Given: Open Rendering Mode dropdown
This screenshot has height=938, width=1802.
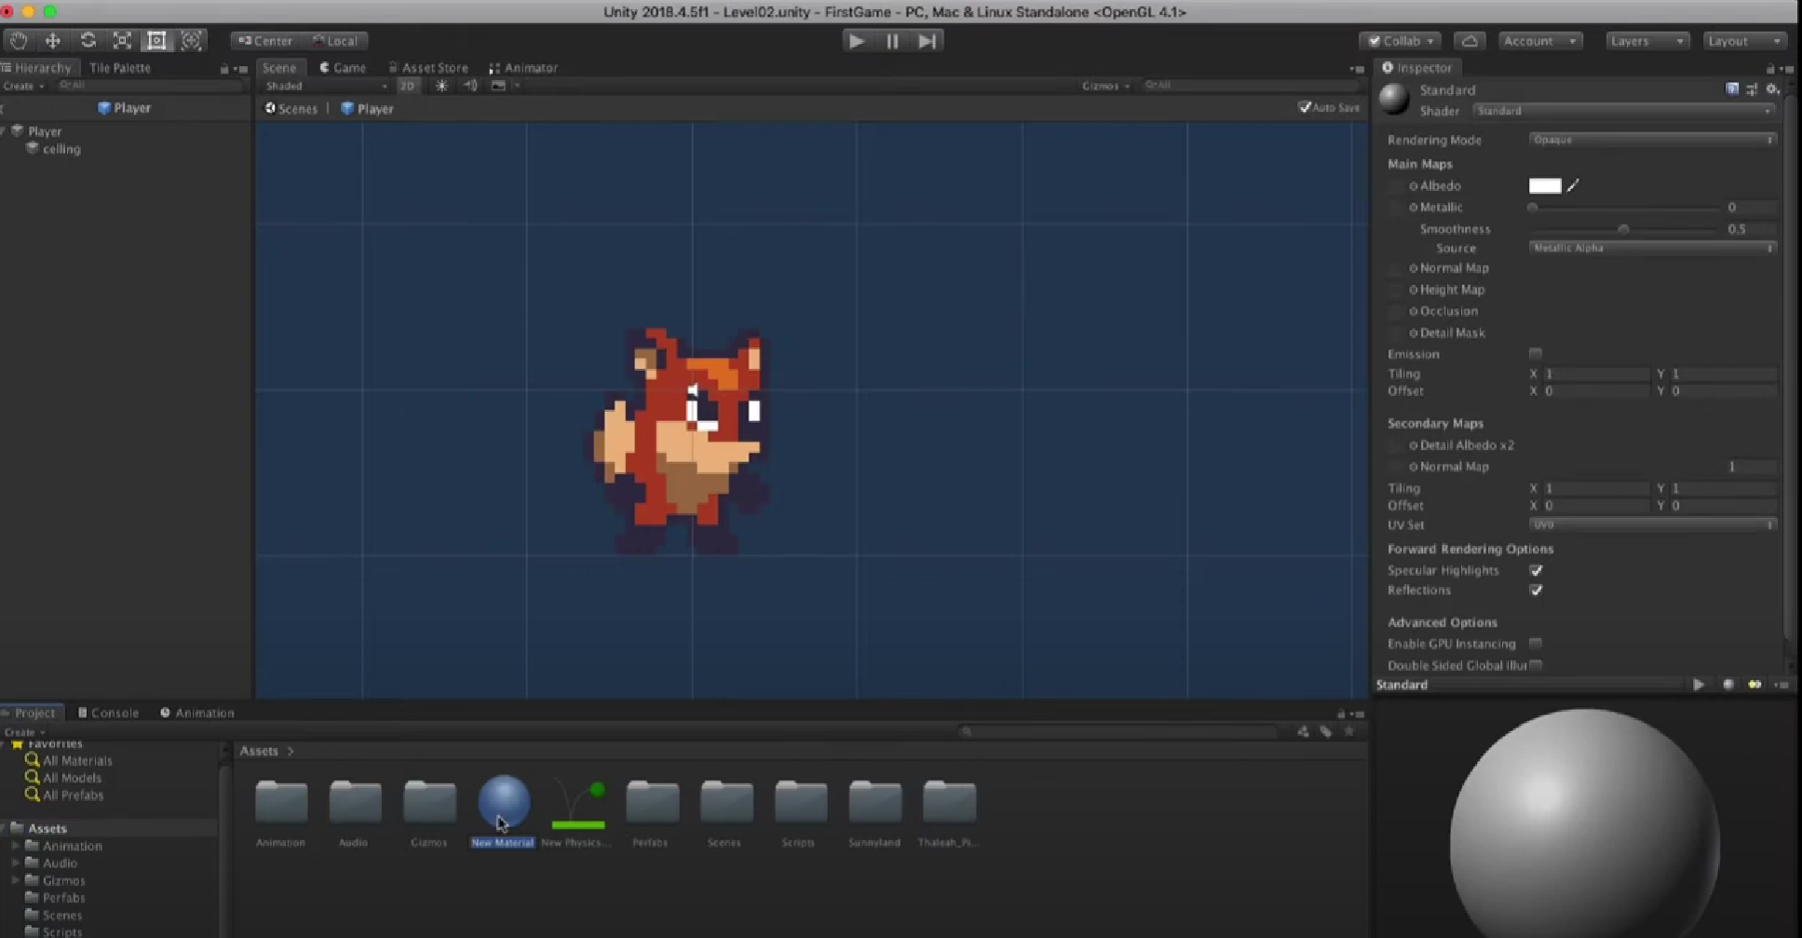Looking at the screenshot, I should (1652, 140).
